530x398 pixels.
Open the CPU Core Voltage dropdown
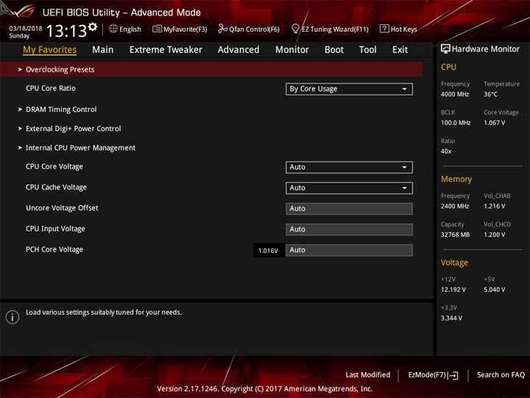(x=349, y=167)
